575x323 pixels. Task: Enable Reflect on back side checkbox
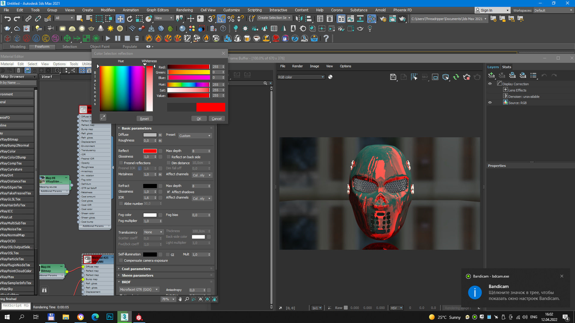pos(168,157)
